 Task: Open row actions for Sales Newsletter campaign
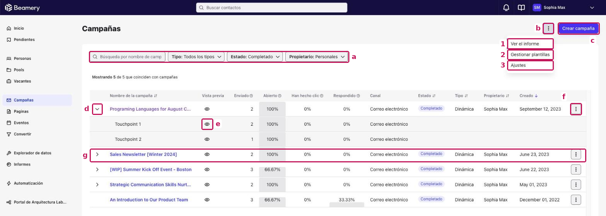[x=576, y=155]
